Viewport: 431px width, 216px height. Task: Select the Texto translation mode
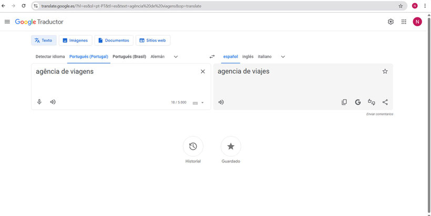[x=44, y=40]
